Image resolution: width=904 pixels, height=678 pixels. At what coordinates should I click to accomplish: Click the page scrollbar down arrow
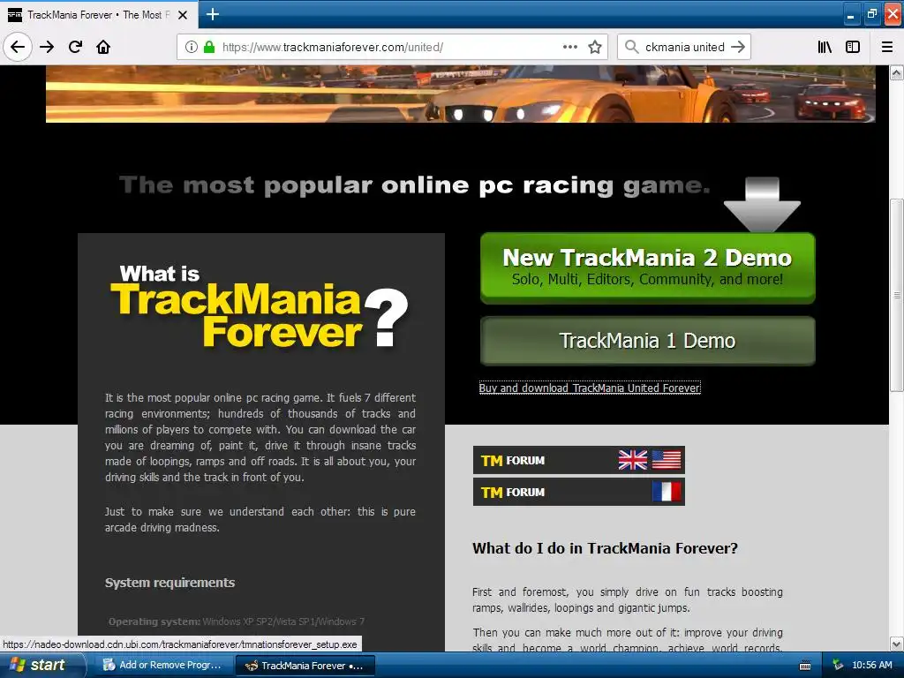897,644
